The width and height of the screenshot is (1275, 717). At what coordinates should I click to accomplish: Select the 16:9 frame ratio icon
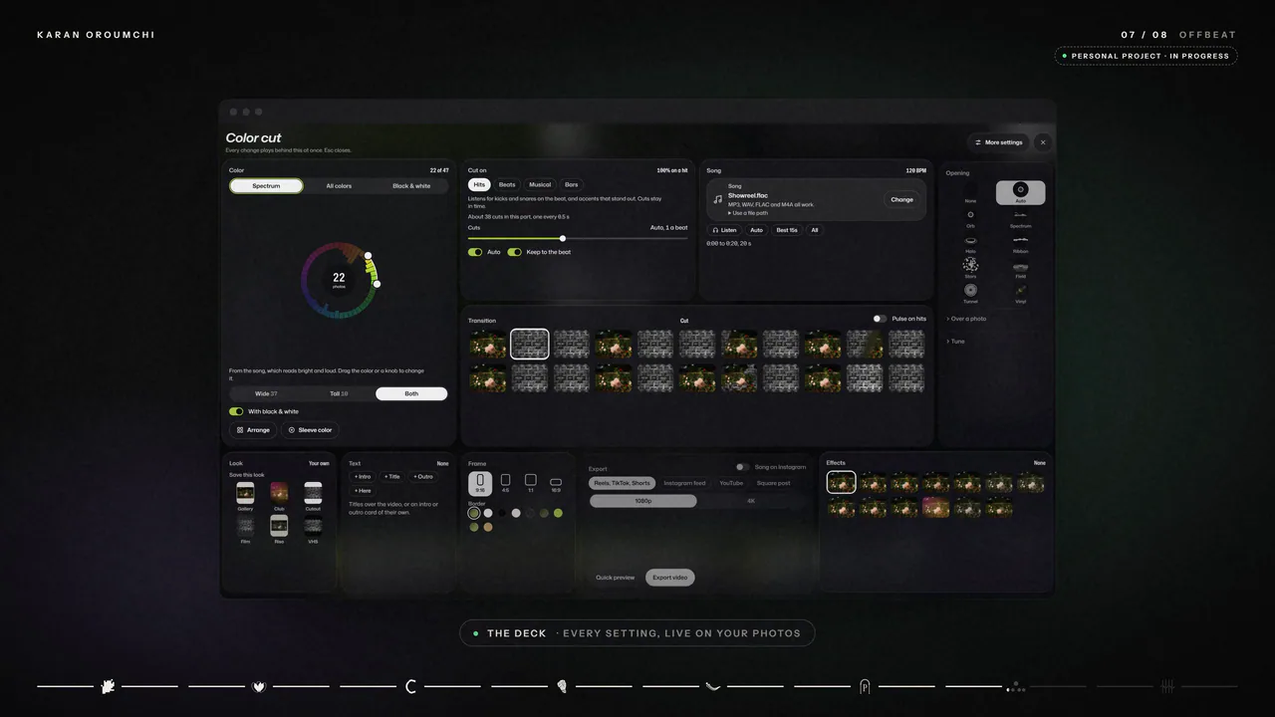point(556,482)
